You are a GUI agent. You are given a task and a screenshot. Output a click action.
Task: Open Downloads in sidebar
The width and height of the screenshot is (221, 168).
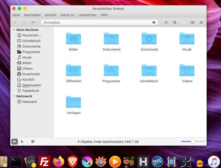(28, 74)
